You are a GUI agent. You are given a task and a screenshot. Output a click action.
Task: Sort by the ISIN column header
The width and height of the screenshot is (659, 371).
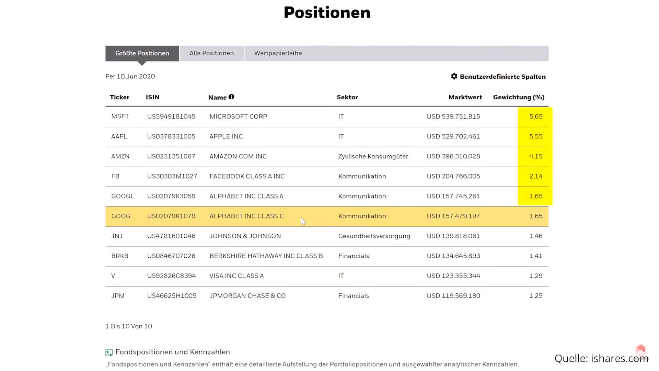pos(152,97)
